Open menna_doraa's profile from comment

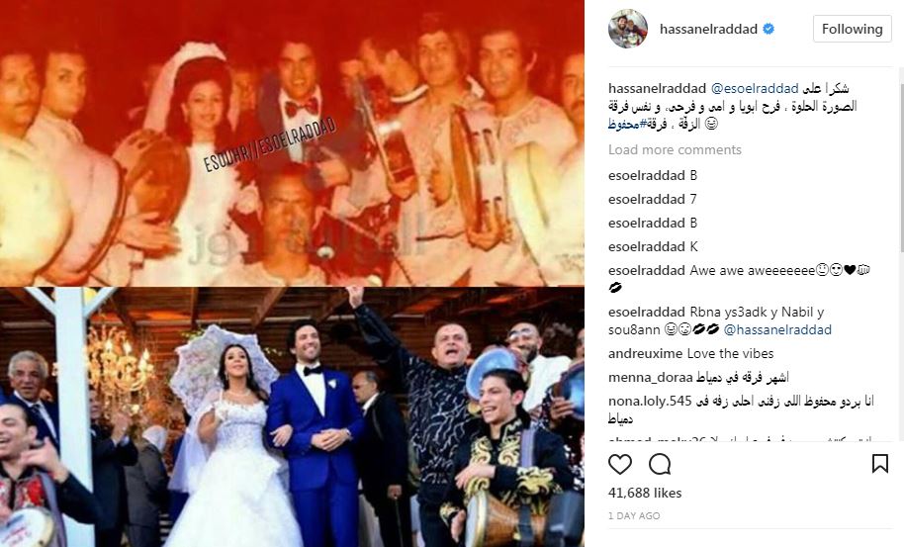(651, 378)
